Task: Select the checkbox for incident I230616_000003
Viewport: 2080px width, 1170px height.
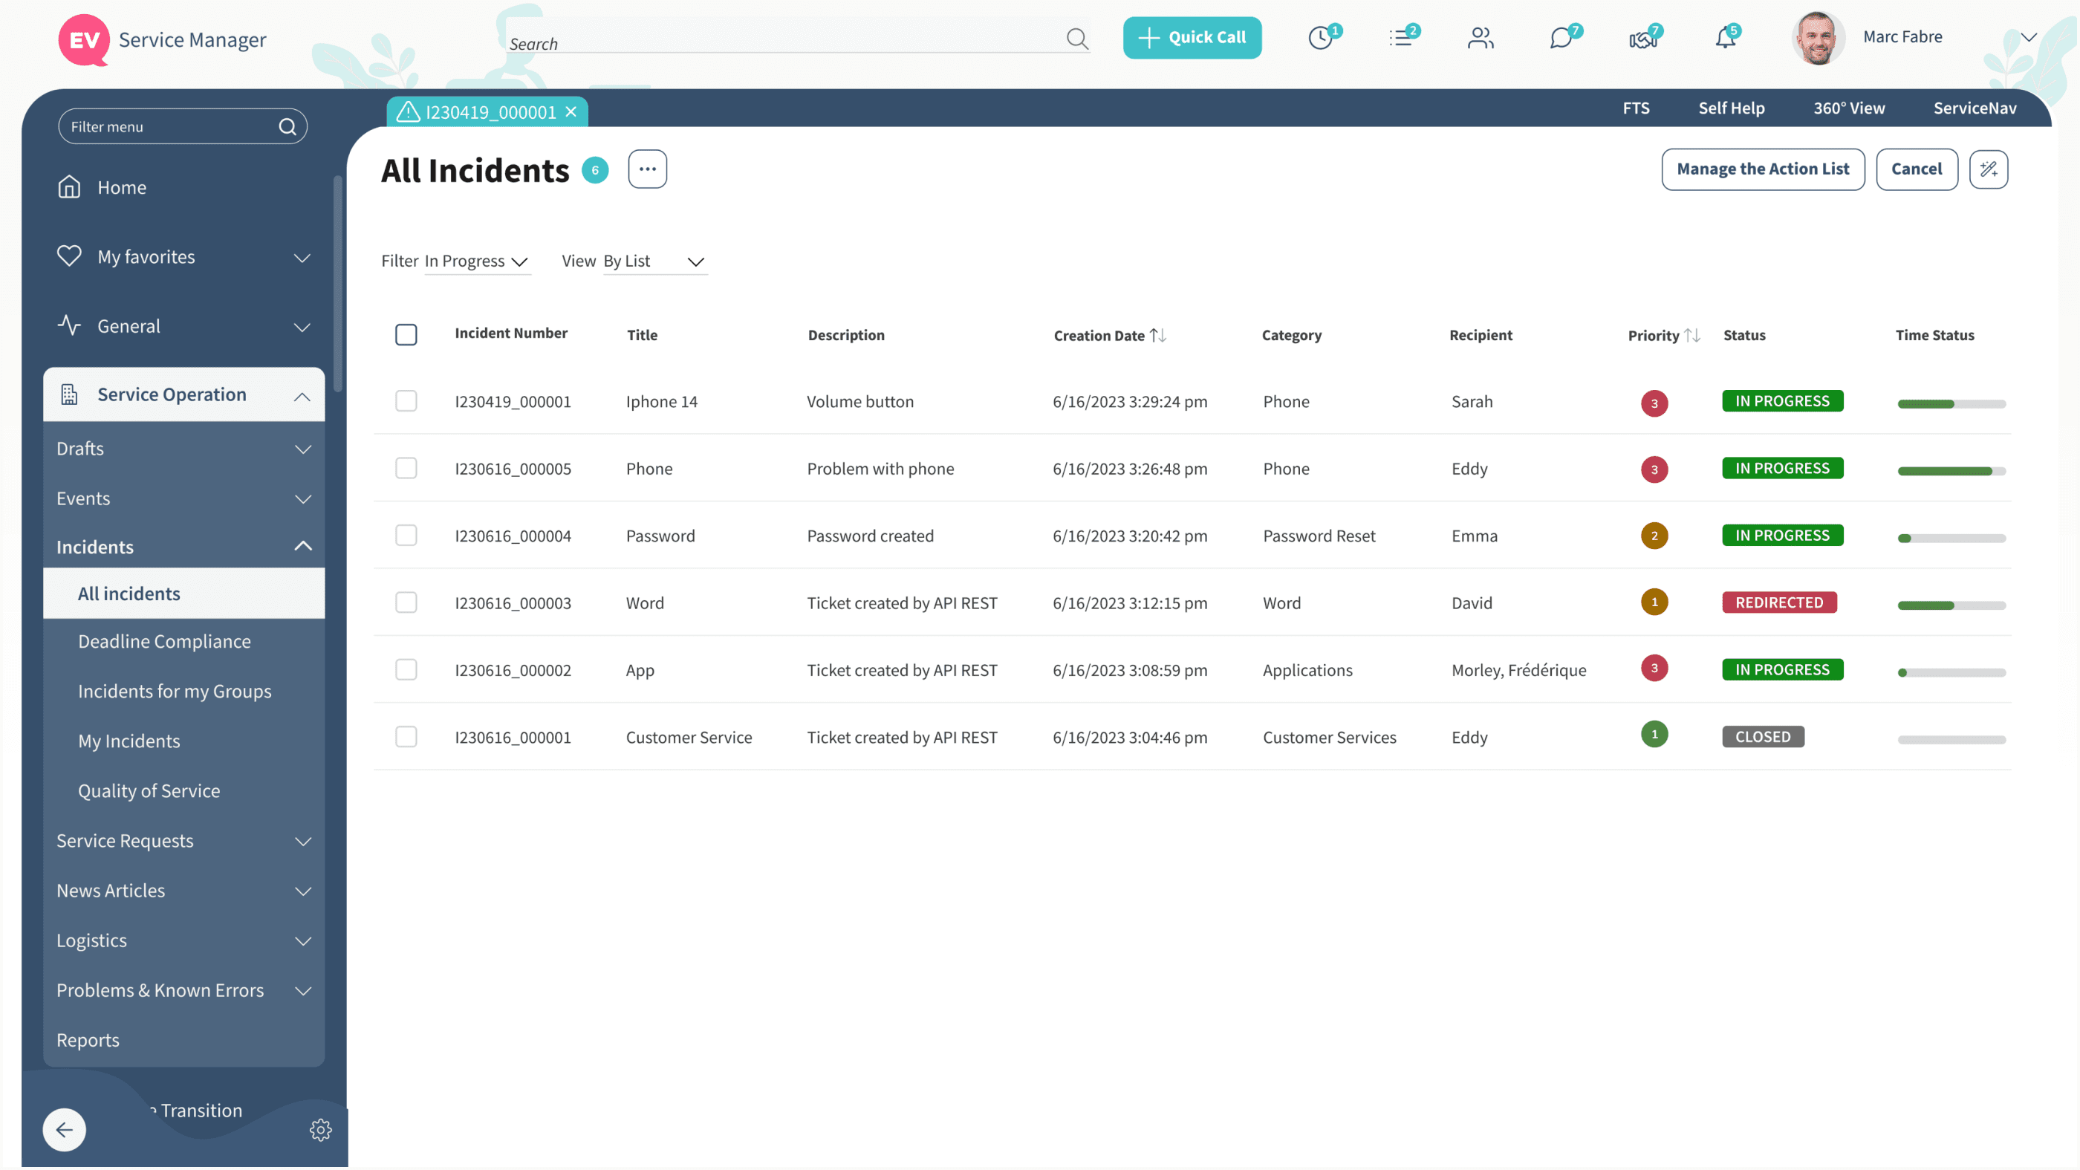Action: click(x=406, y=602)
